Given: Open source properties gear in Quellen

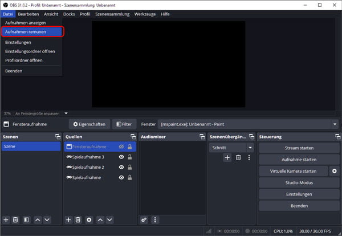Looking at the screenshot, I should click(89, 219).
